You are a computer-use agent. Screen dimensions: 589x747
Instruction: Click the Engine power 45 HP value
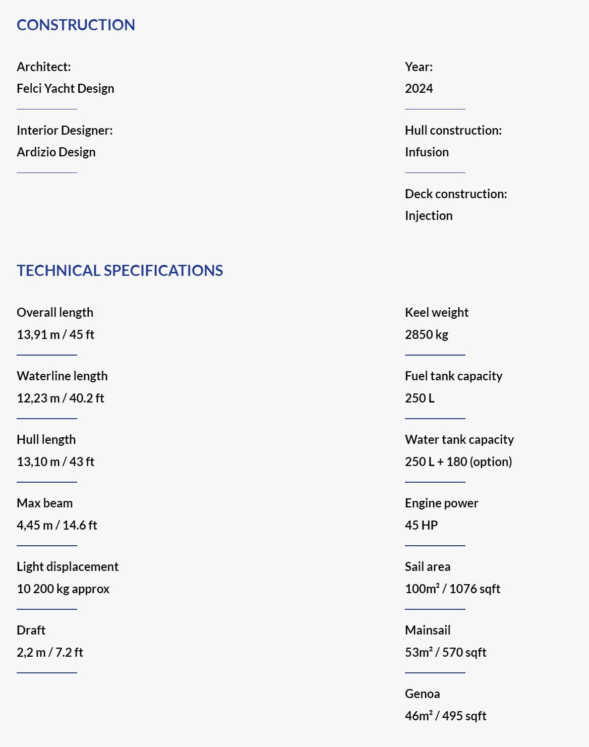pyautogui.click(x=421, y=525)
